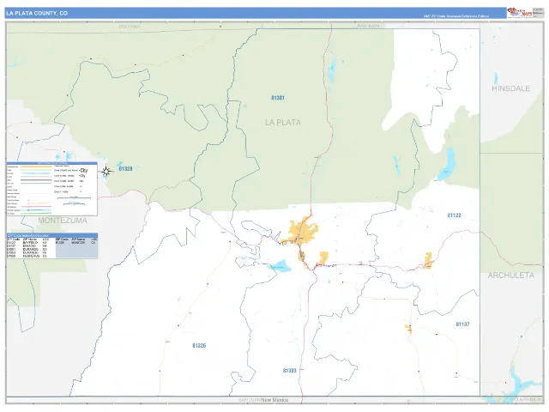Viewport: 549px width, 412px height.
Task: Click the orange town area south of ZIP 81122
Action: coord(428,260)
